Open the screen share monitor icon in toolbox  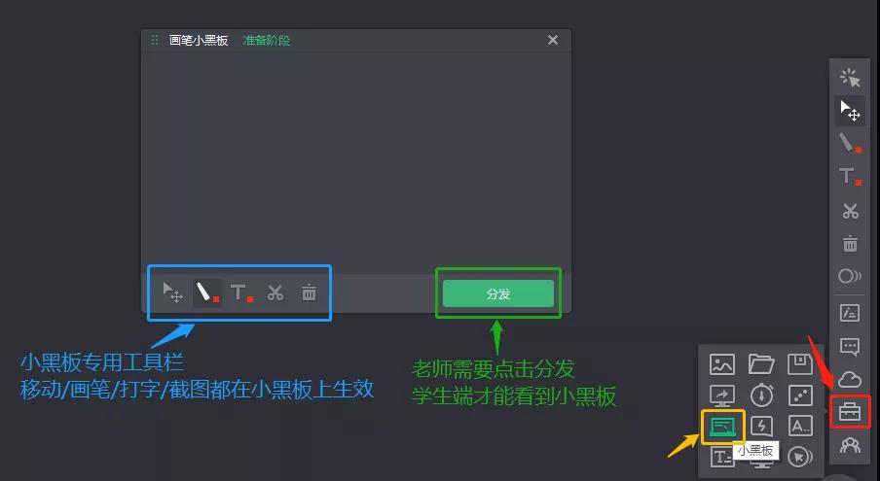[x=721, y=395]
